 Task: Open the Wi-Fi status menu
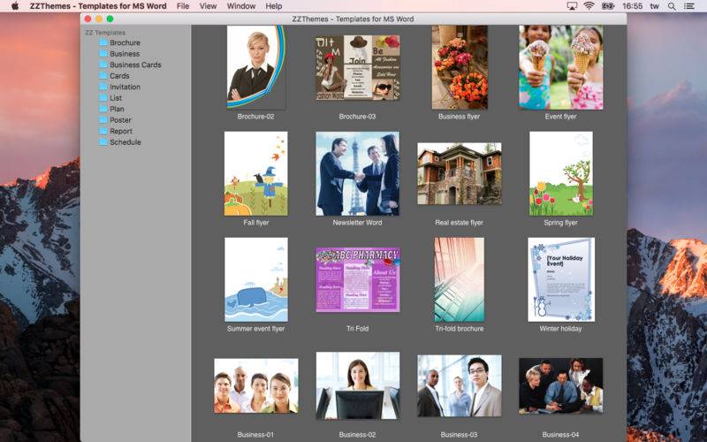click(x=589, y=6)
